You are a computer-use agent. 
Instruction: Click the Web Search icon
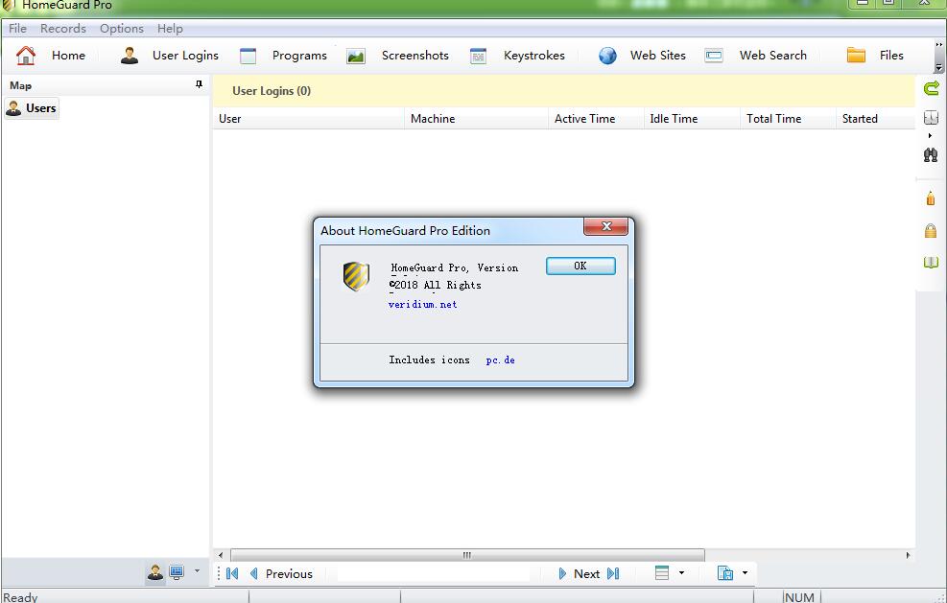pos(713,56)
